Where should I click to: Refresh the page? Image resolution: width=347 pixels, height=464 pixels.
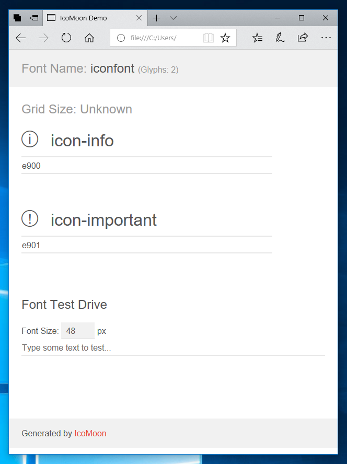[66, 38]
